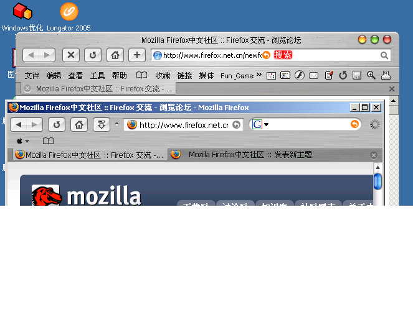This screenshot has height=335, width=413.
Task: Click the Firefox logo in front window title bar
Action: pos(13,107)
